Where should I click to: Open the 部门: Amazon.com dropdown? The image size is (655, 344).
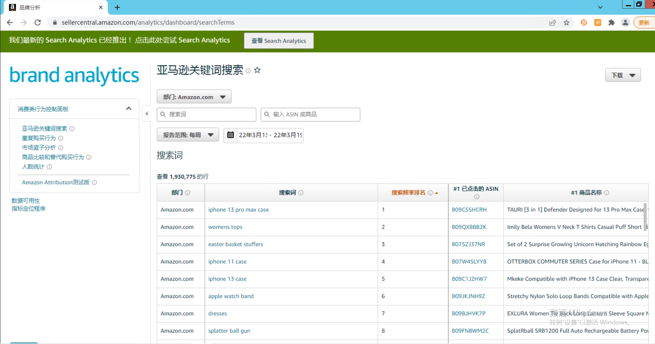[x=194, y=97]
